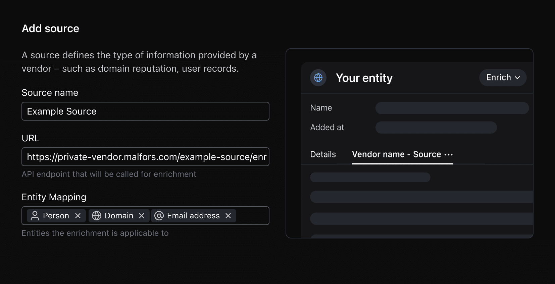The height and width of the screenshot is (284, 555).
Task: Switch to the Details tab
Action: coord(323,154)
